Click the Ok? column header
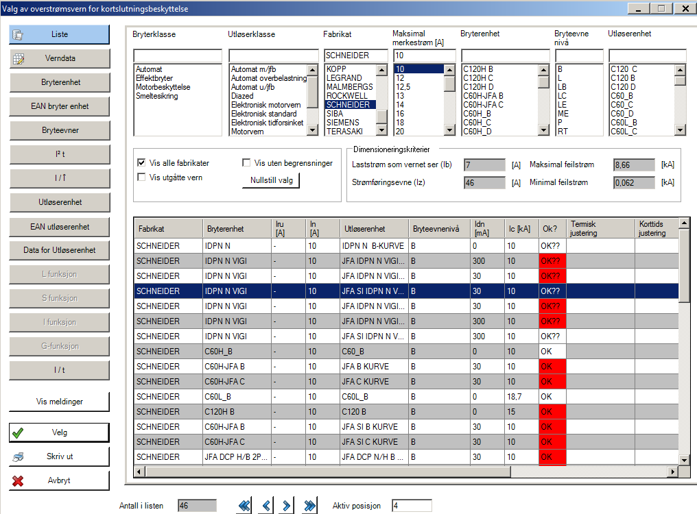 coord(552,229)
